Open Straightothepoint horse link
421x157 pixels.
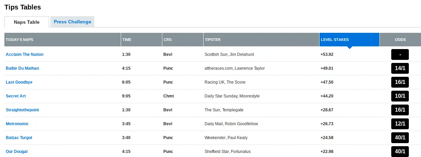coord(22,110)
